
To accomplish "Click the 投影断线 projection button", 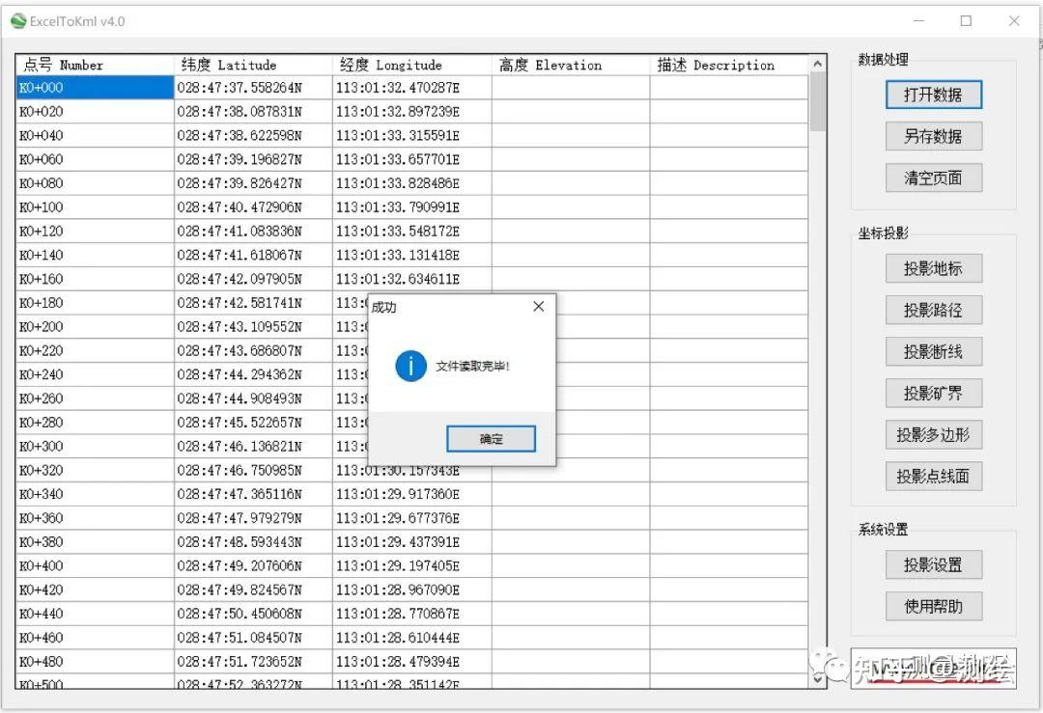I will click(933, 351).
